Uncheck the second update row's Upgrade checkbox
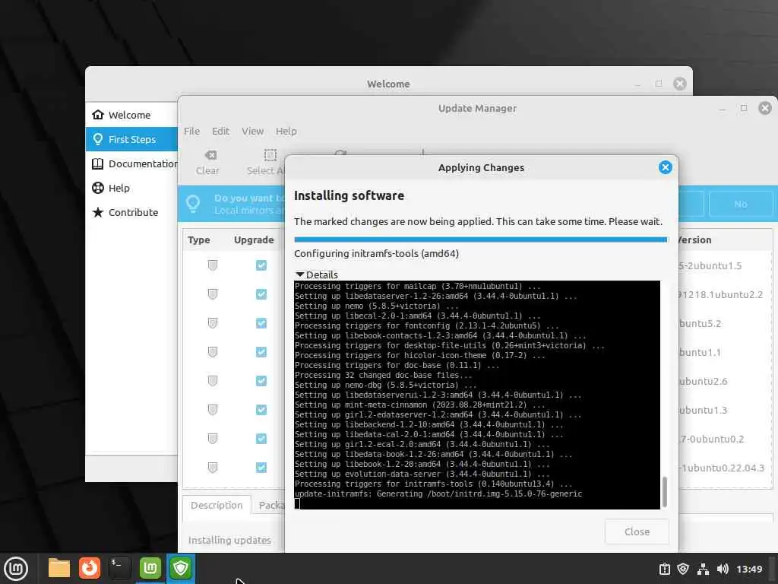Viewport: 778px width, 584px height. click(x=261, y=294)
